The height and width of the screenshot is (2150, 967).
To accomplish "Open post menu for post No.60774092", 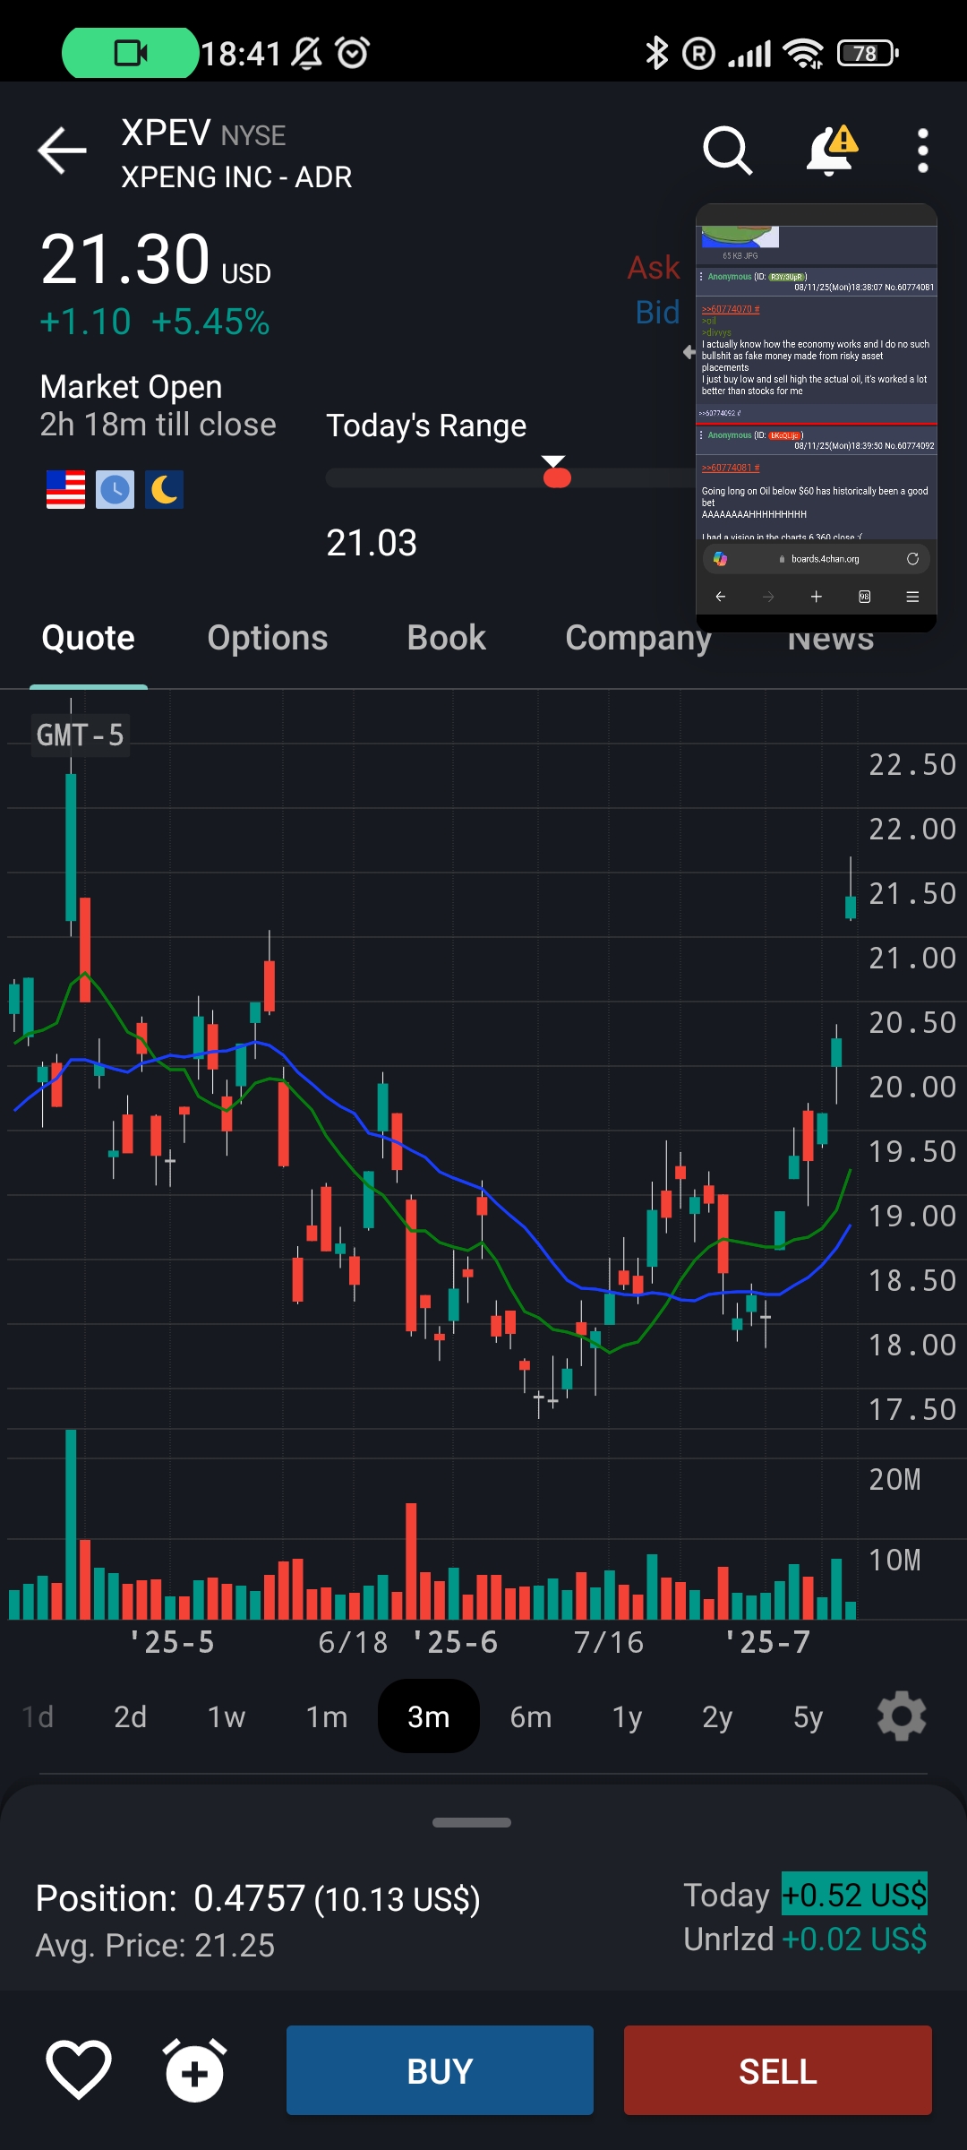I will [x=701, y=435].
